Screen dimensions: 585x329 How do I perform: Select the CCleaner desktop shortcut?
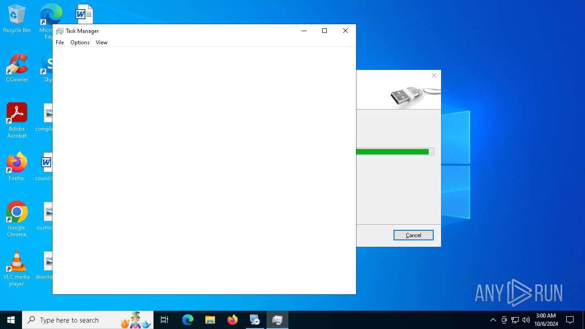[x=17, y=68]
